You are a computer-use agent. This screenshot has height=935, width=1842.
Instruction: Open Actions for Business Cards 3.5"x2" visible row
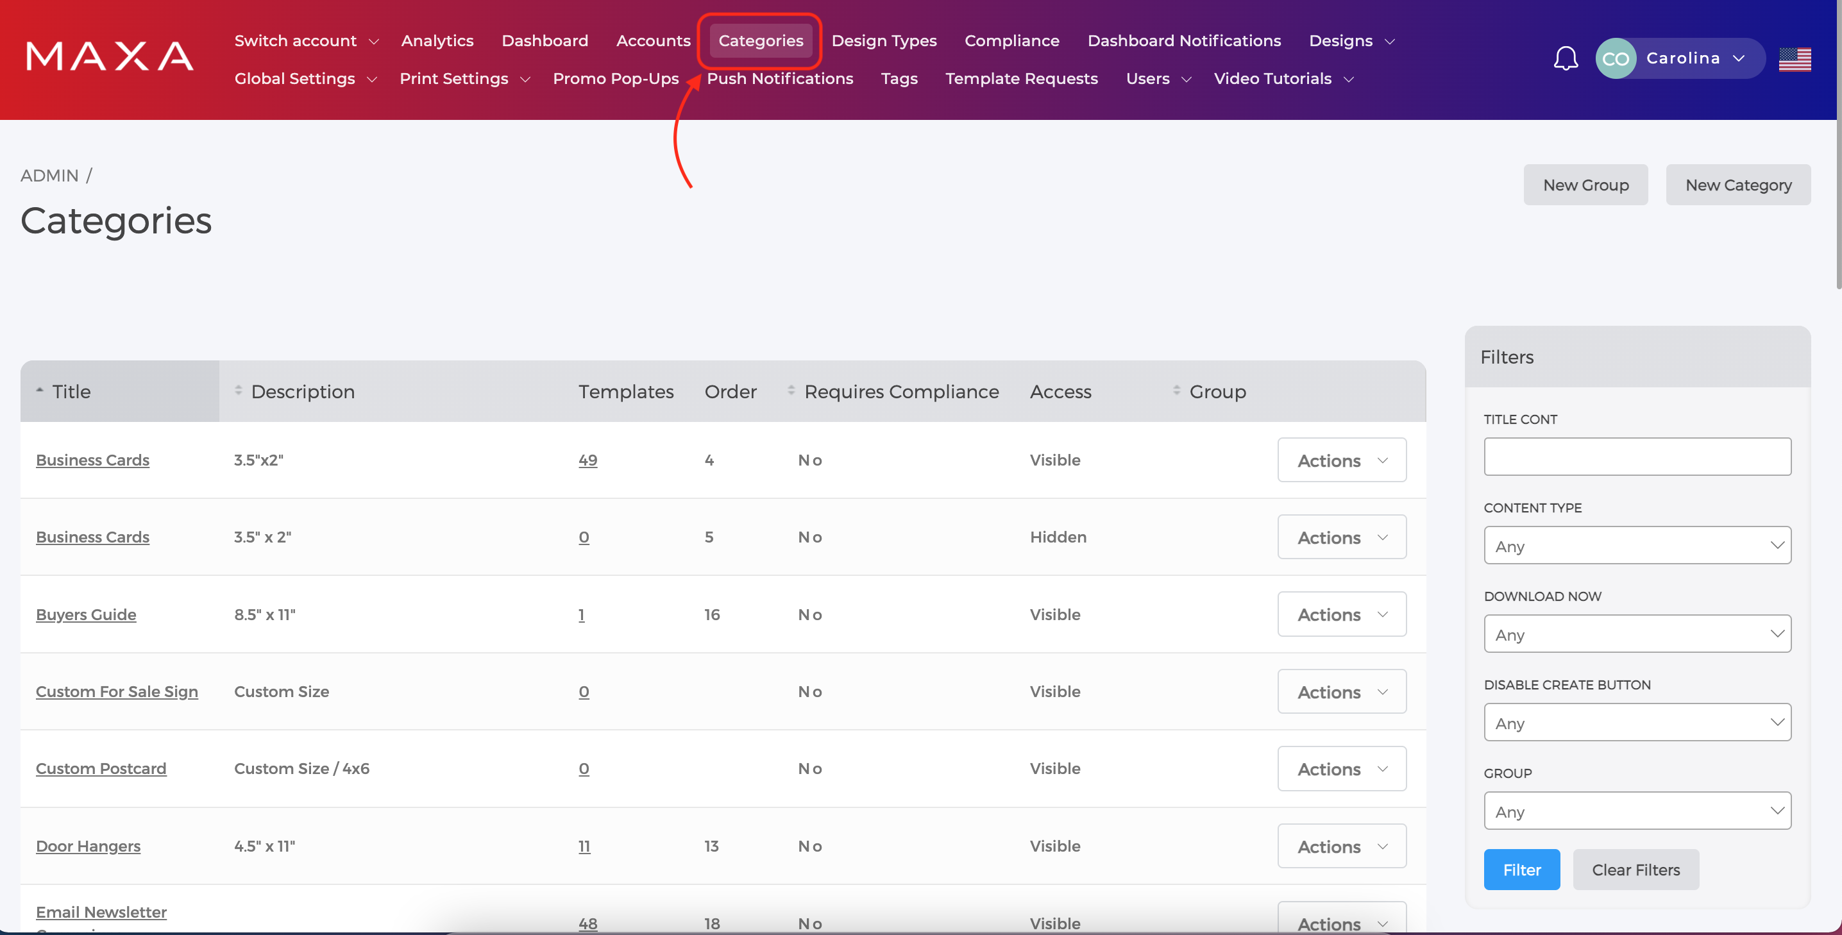(1342, 460)
